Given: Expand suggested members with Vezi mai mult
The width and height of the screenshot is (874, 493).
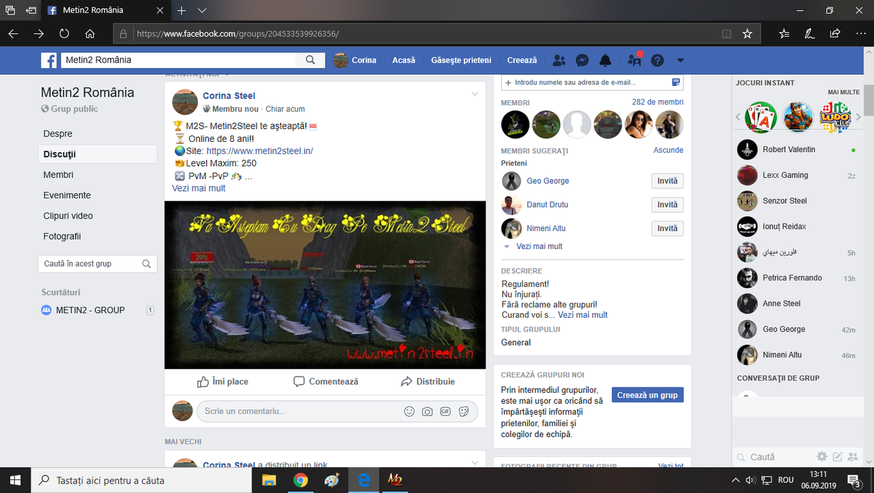Looking at the screenshot, I should 539,246.
